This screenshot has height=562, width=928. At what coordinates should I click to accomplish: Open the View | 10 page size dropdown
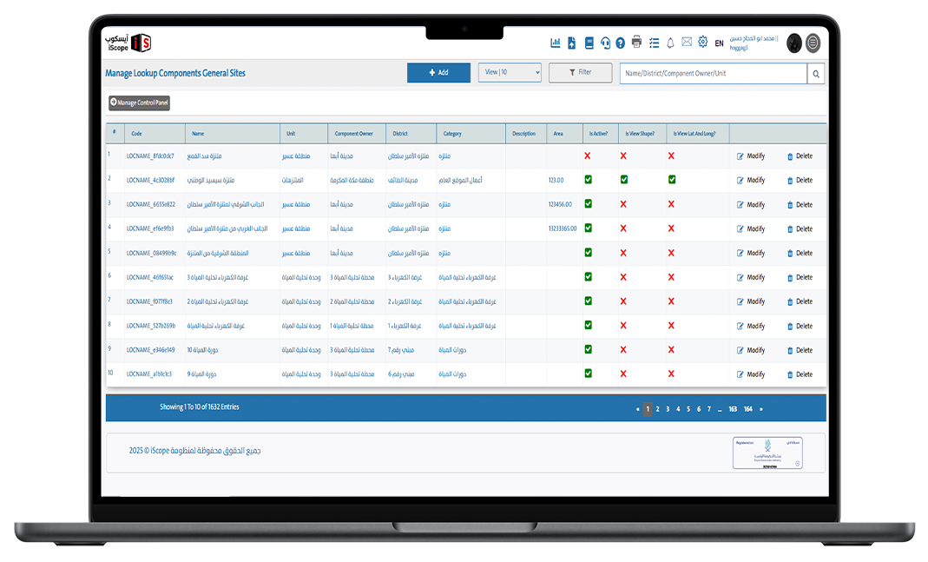point(510,73)
